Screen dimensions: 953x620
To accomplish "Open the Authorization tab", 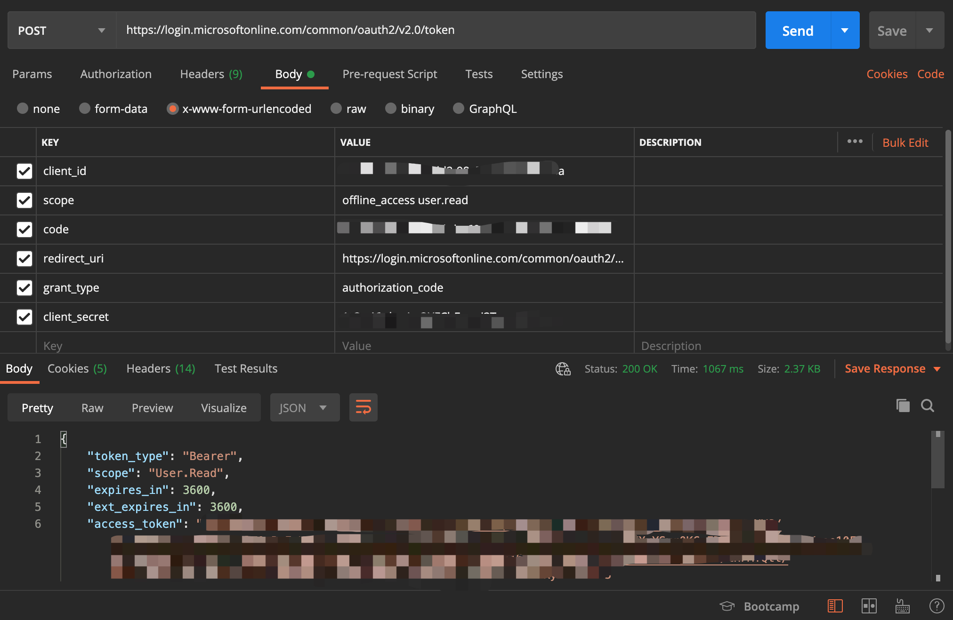I will [x=116, y=74].
